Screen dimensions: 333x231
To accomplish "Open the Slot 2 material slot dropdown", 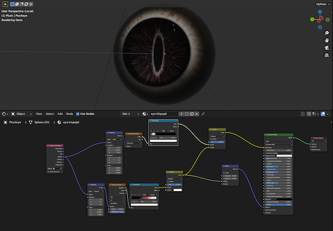I will 131,114.
